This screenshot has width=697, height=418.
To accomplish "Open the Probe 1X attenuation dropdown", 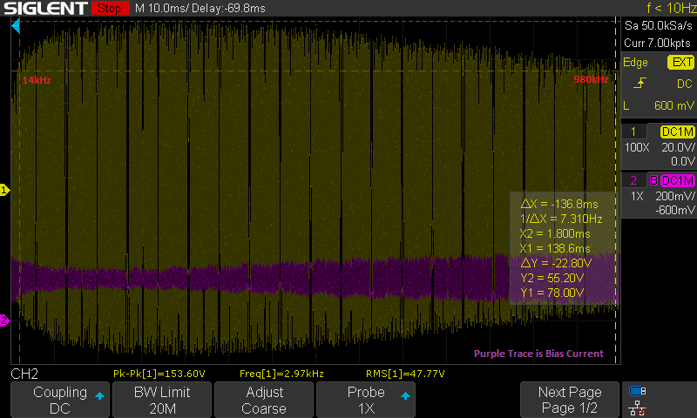I will click(366, 400).
